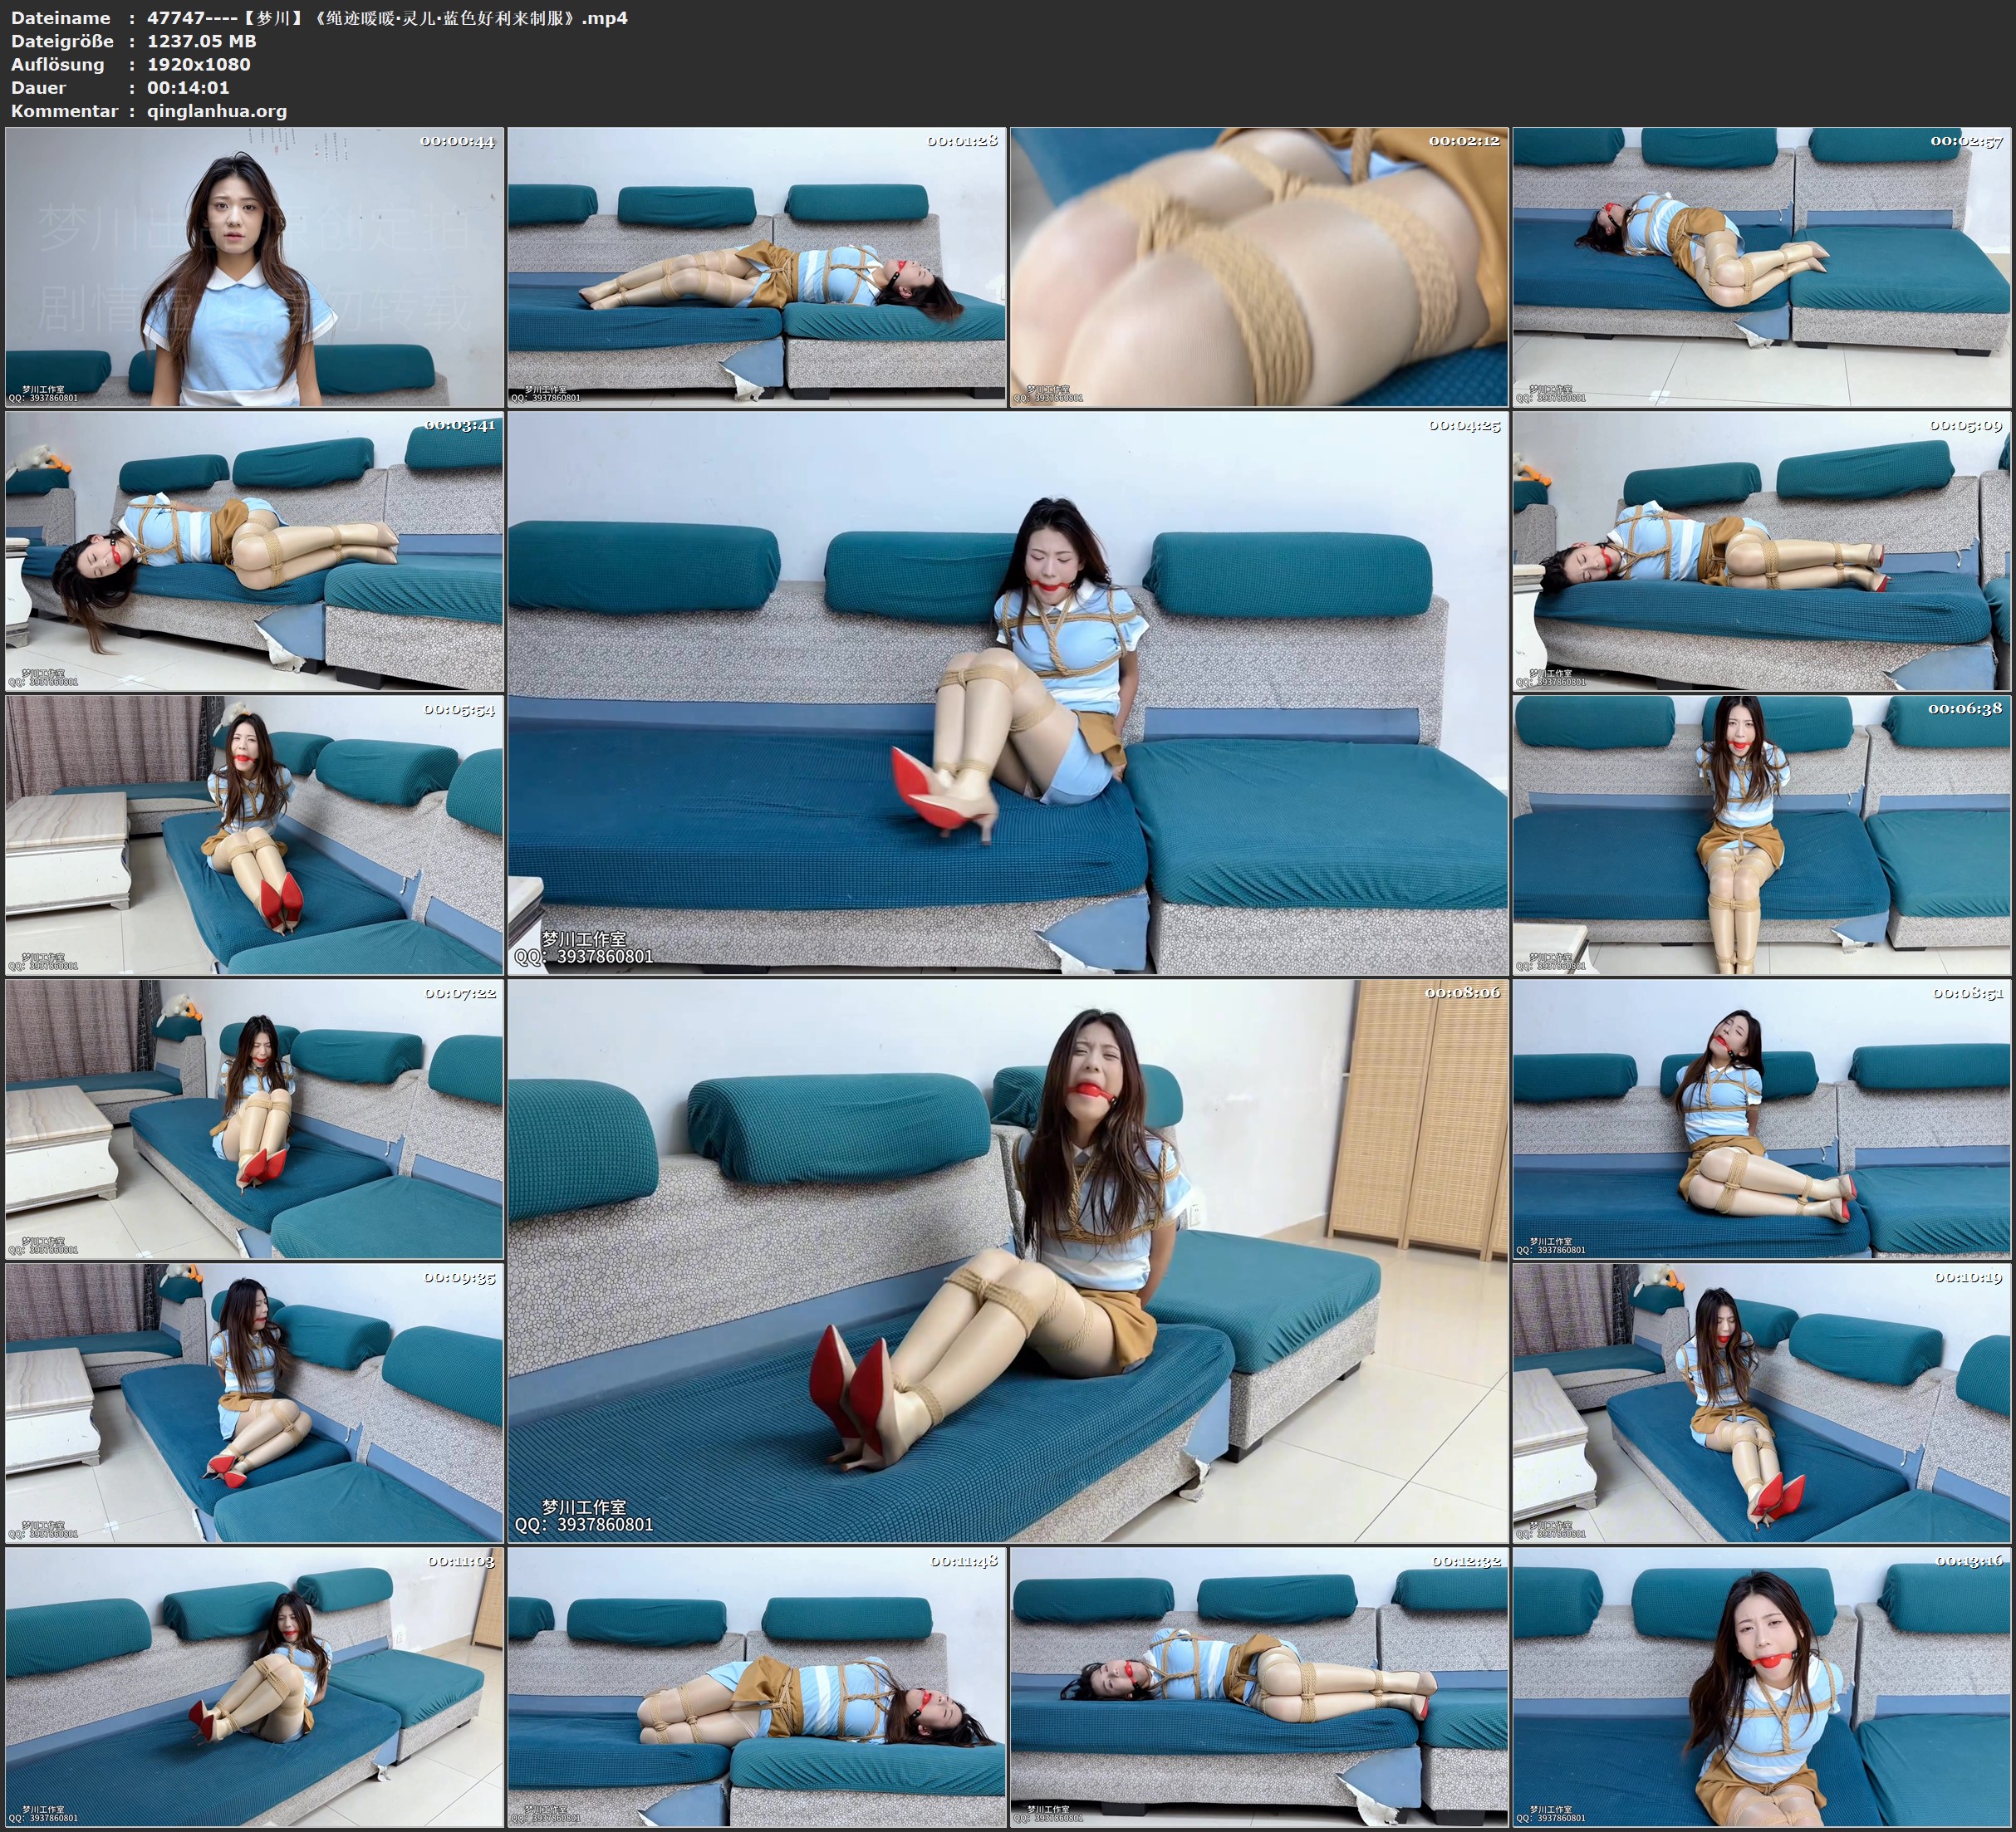Open the thumbnail at 00:12:32
Screen dimensions: 2016x1832
[x=1258, y=1687]
